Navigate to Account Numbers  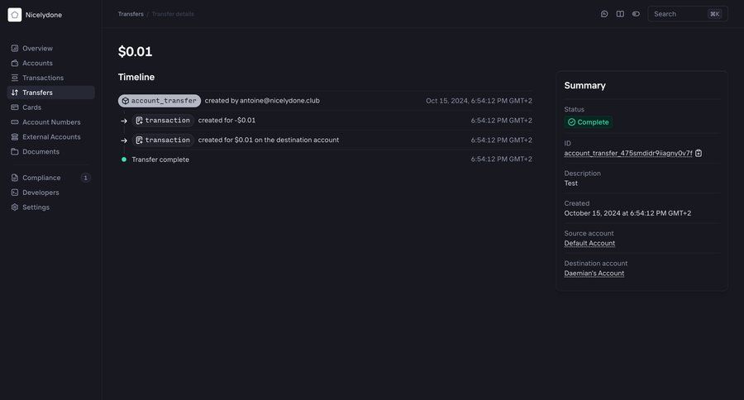50,122
